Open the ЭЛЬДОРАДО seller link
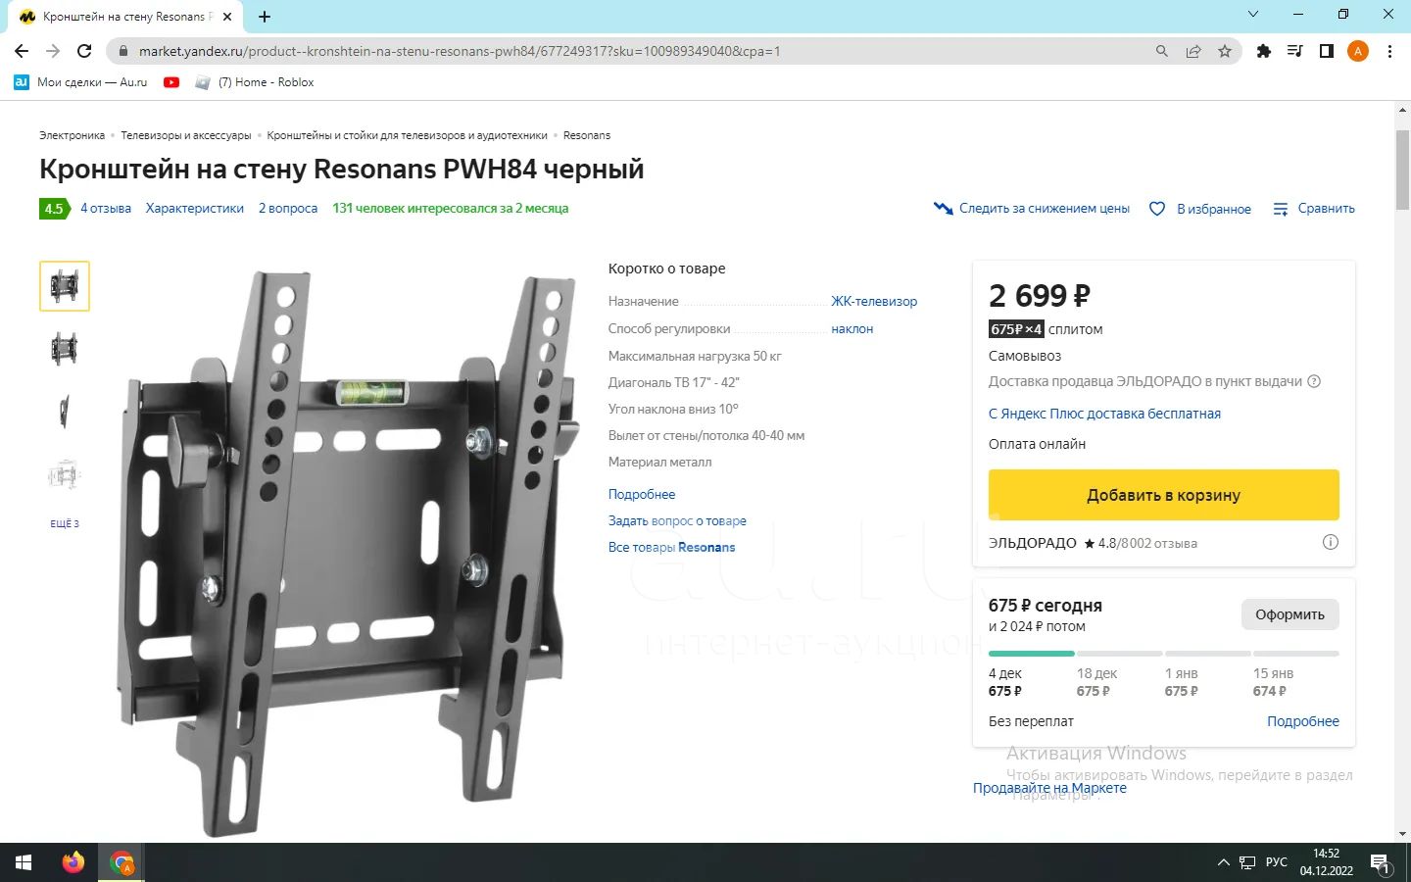 (x=1033, y=543)
